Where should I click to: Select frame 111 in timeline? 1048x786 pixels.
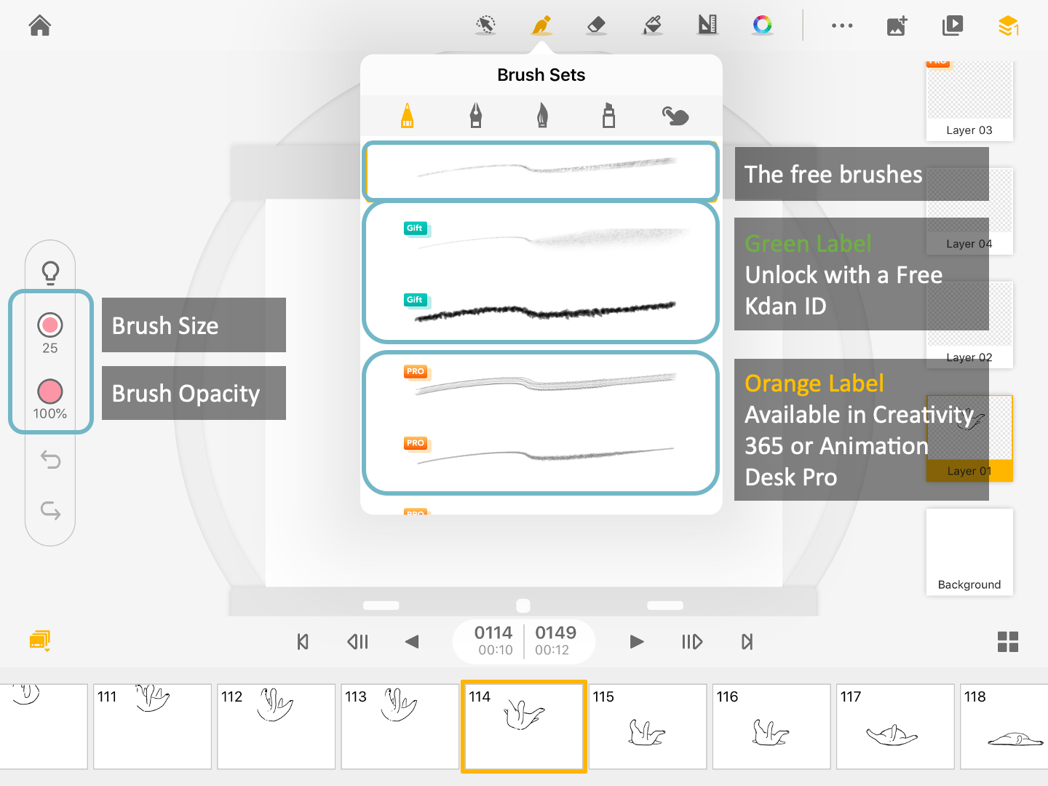152,726
